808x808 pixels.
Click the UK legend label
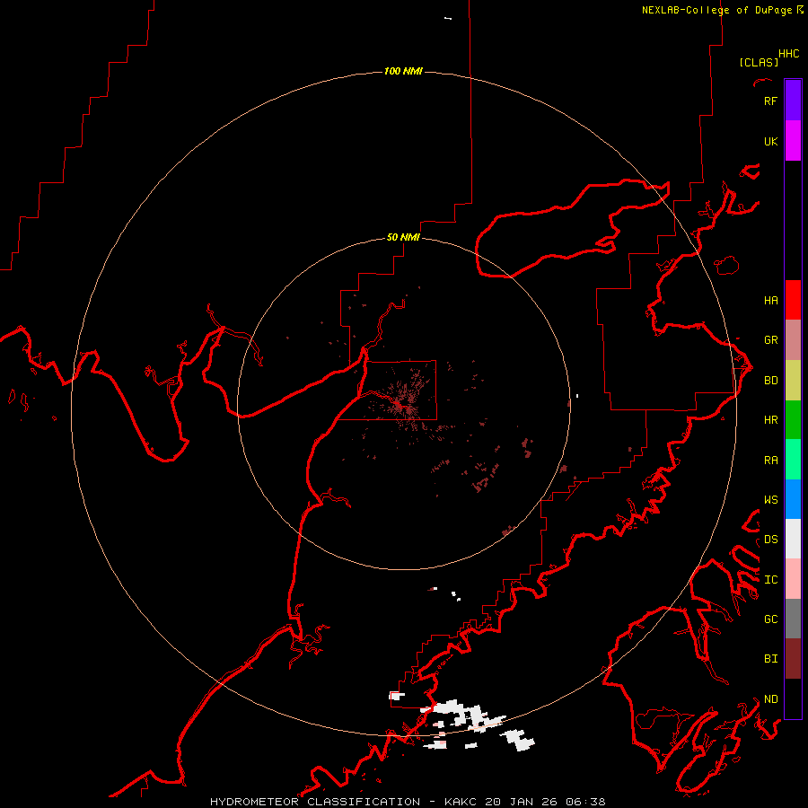(x=770, y=141)
